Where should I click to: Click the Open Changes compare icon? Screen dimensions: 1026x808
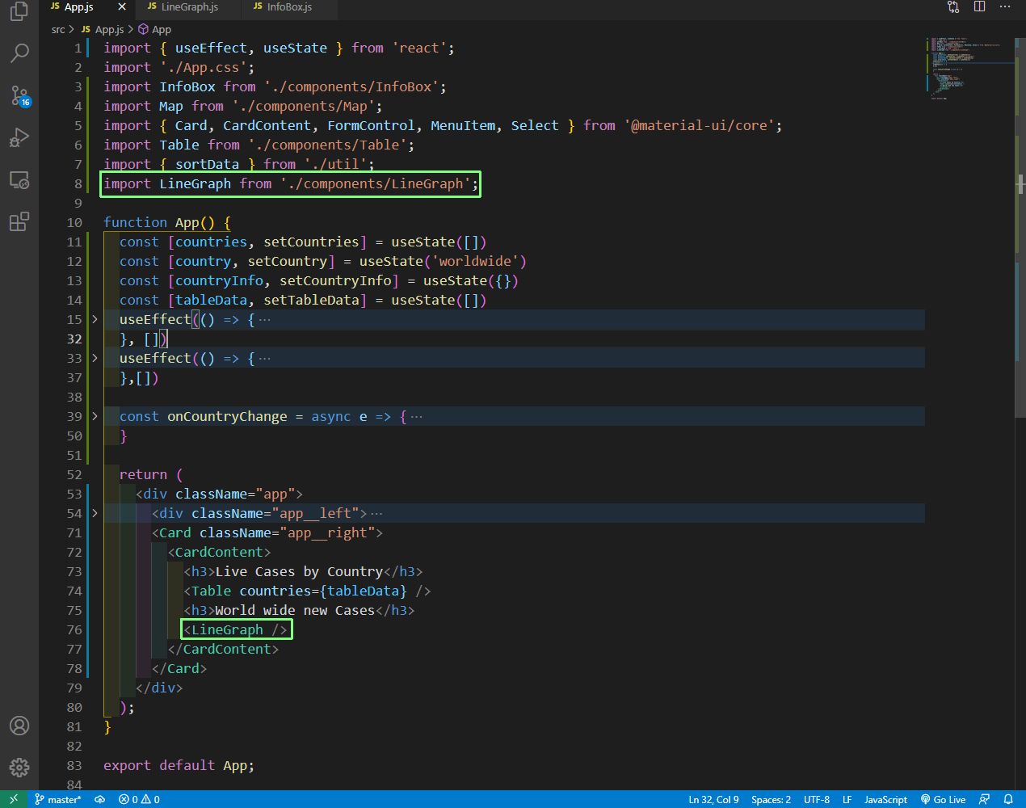953,6
